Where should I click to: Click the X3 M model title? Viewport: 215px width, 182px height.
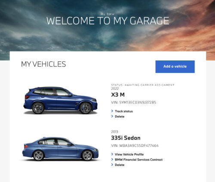pos(118,95)
